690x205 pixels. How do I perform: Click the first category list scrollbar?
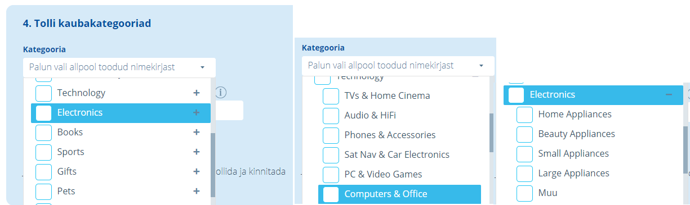[x=212, y=165]
